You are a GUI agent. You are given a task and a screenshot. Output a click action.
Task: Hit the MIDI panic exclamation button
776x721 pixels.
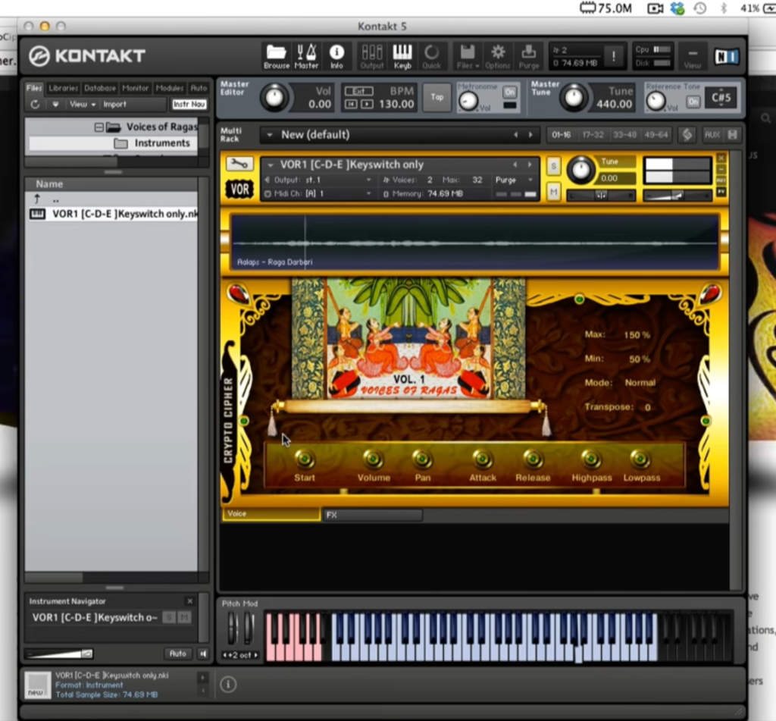[x=614, y=56]
